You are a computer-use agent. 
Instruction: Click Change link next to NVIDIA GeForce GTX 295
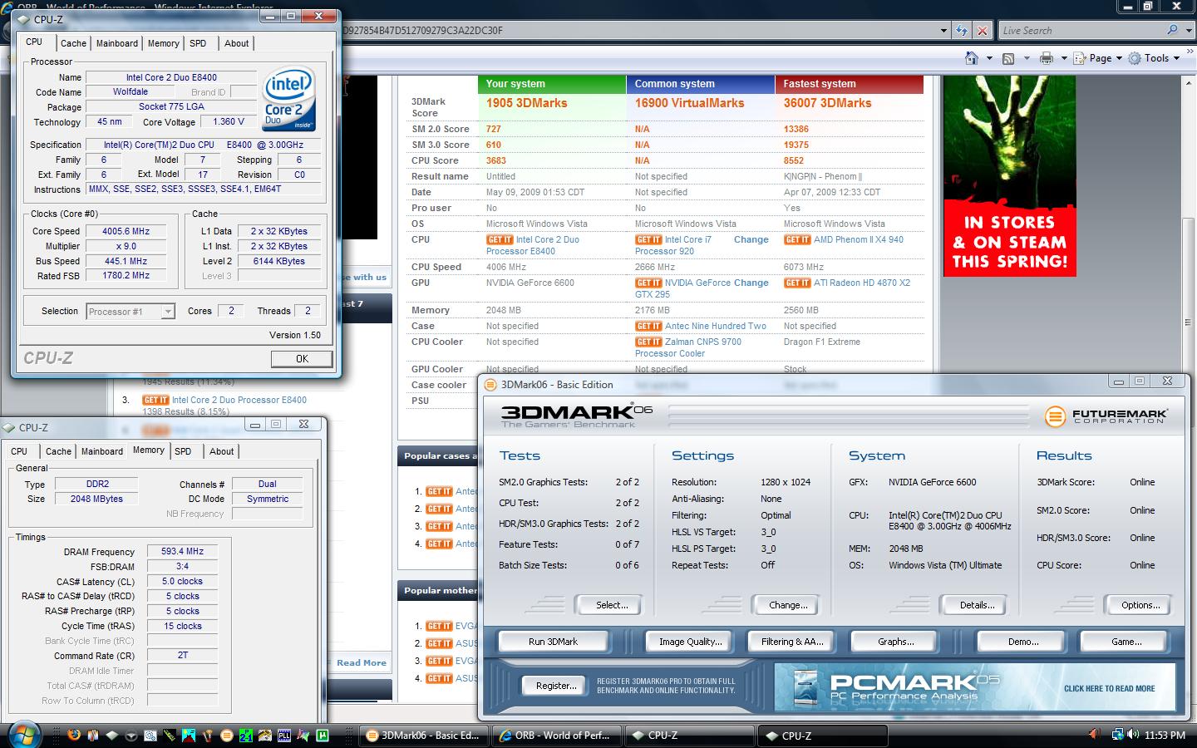[751, 283]
